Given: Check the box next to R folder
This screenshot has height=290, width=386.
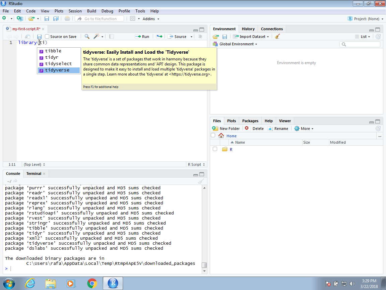Looking at the screenshot, I should pyautogui.click(x=215, y=149).
